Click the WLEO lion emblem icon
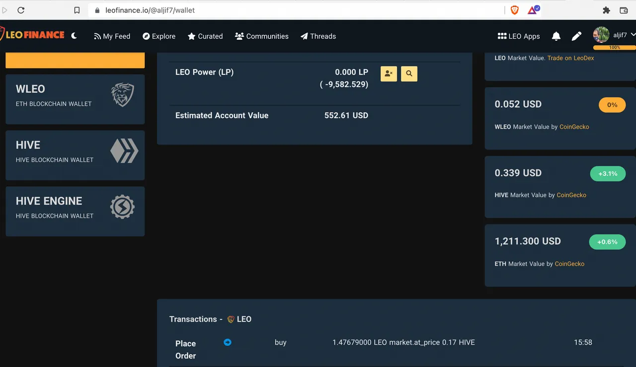 [122, 95]
